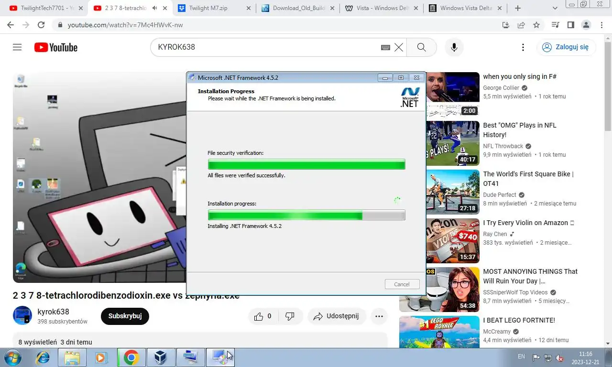Share video with Udostępnij button

337,316
